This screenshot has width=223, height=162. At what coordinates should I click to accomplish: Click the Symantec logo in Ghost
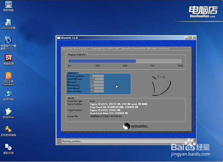[x=136, y=126]
